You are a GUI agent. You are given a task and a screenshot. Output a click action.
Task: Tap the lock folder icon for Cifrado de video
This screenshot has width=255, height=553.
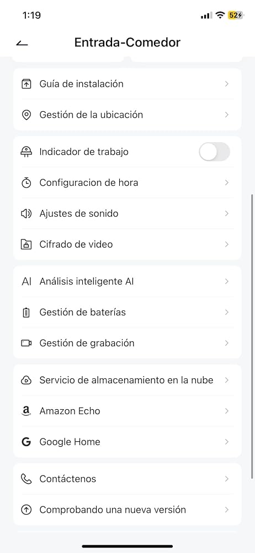pyautogui.click(x=26, y=244)
